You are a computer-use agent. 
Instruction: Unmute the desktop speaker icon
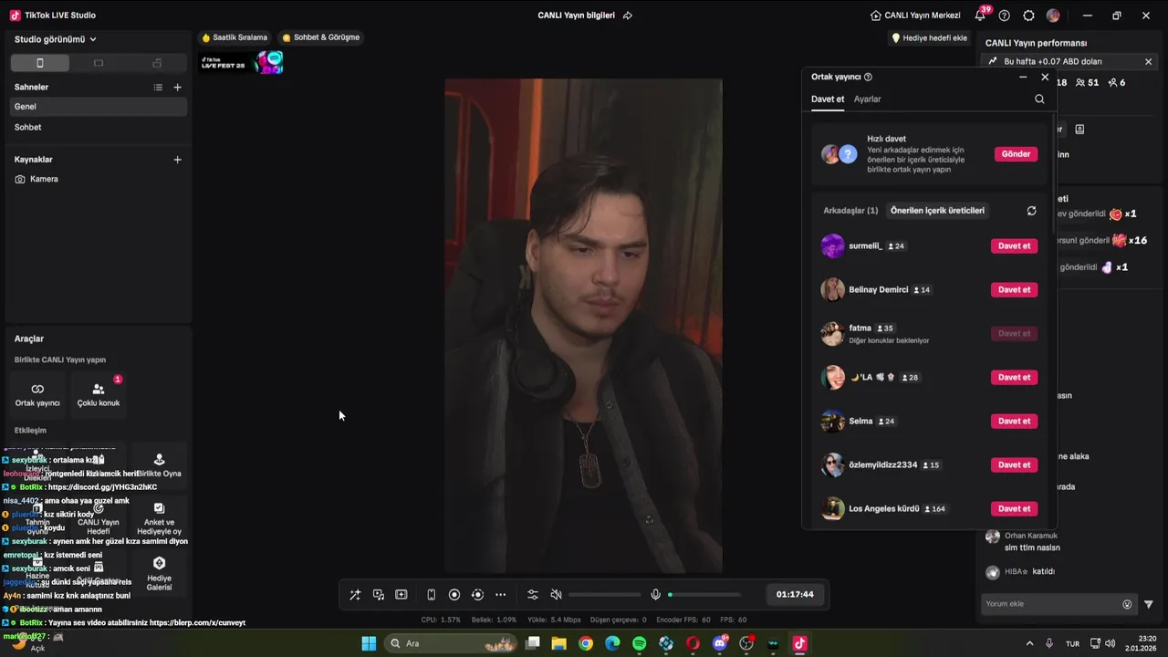pos(557,595)
